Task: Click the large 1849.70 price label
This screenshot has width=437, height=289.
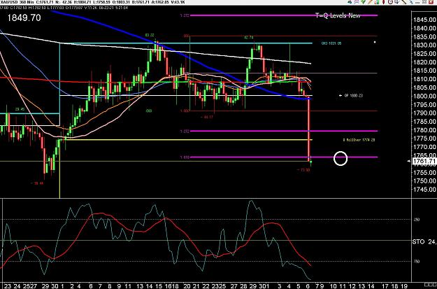Action: [24, 18]
